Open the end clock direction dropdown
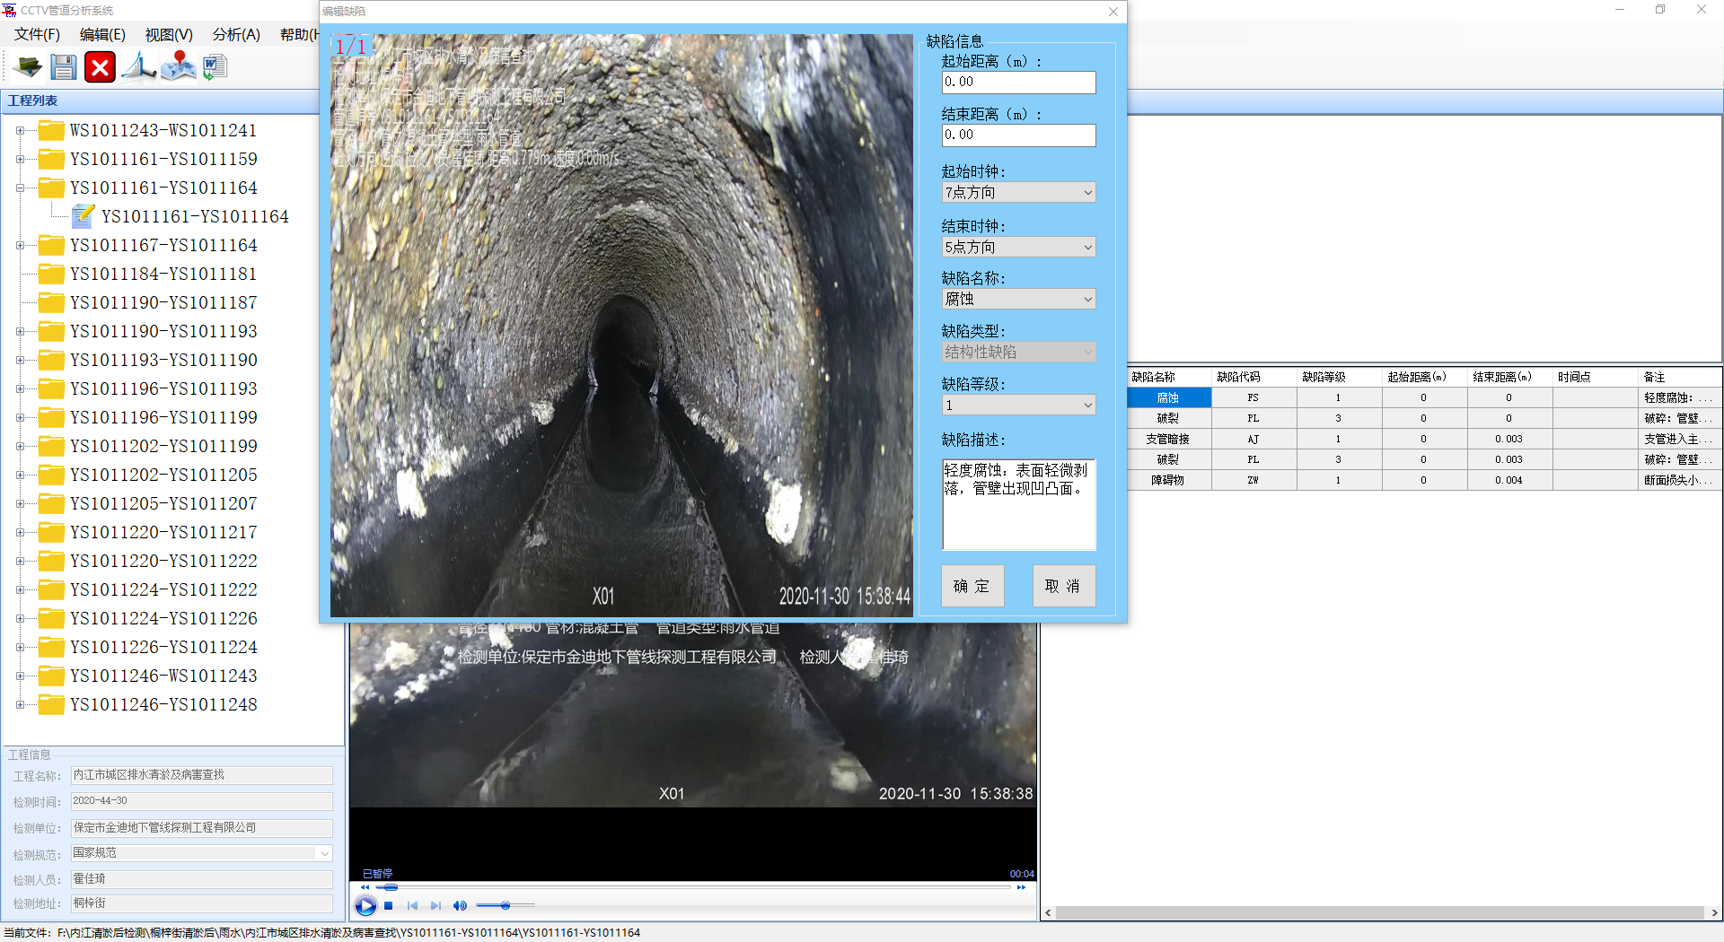This screenshot has height=942, width=1724. click(1018, 247)
